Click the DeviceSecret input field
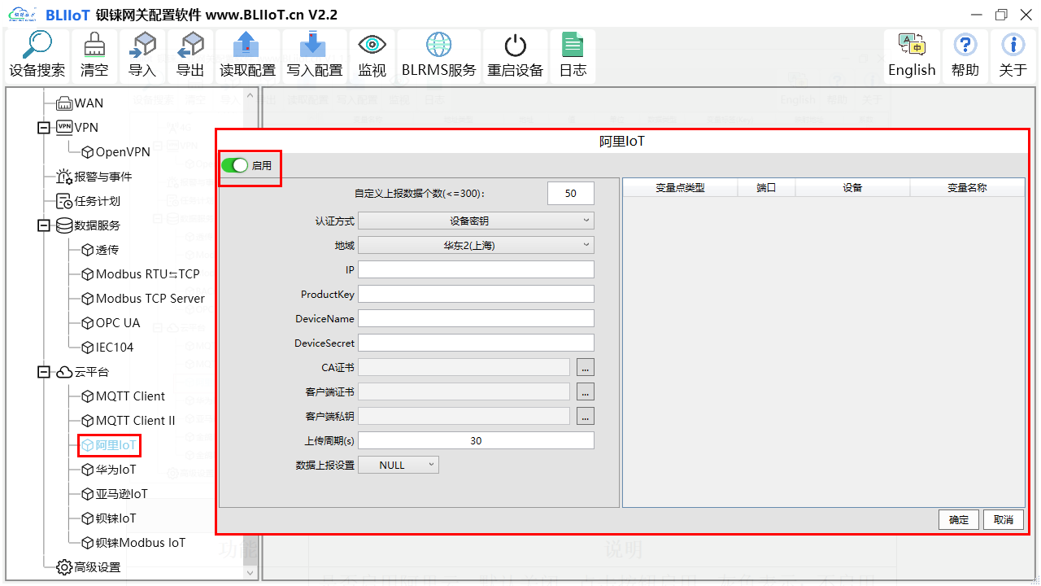The width and height of the screenshot is (1041, 586). [476, 343]
